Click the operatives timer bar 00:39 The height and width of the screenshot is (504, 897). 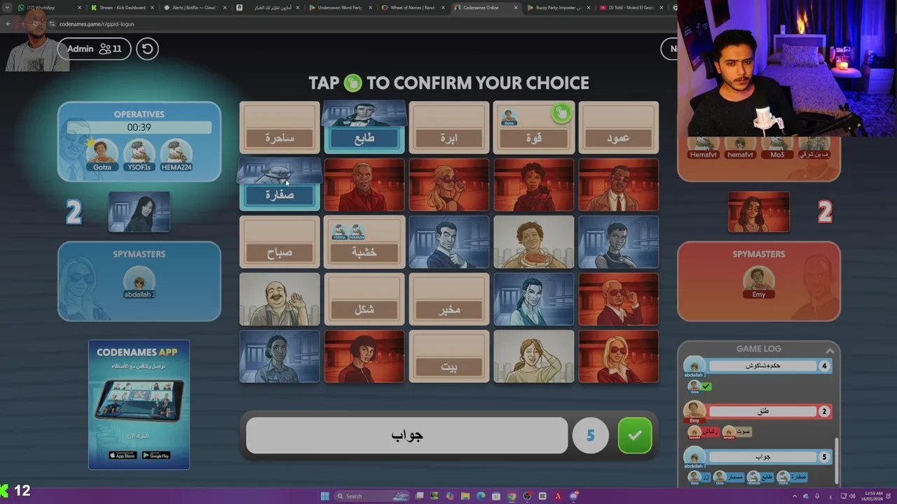click(x=139, y=127)
